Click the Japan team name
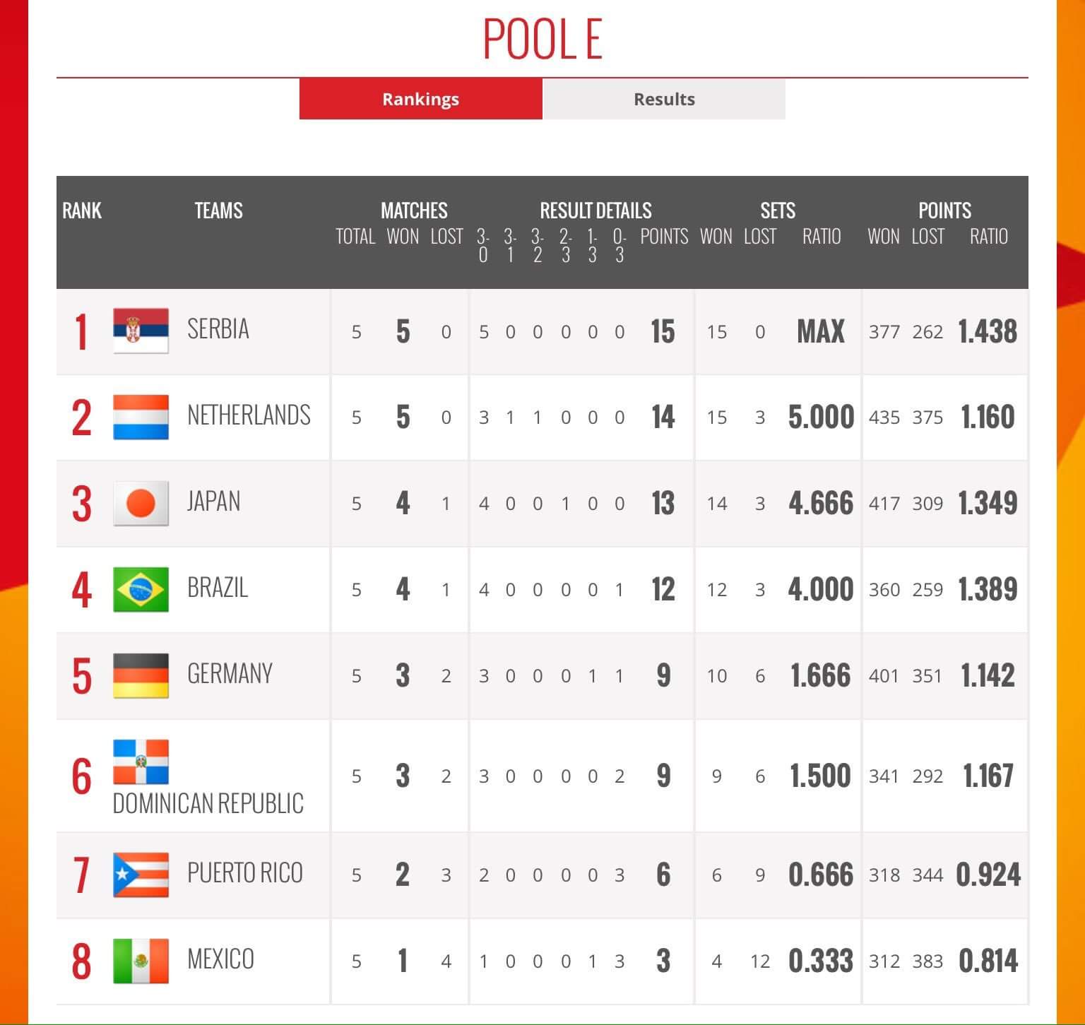Viewport: 1085px width, 1025px height. coord(213,502)
